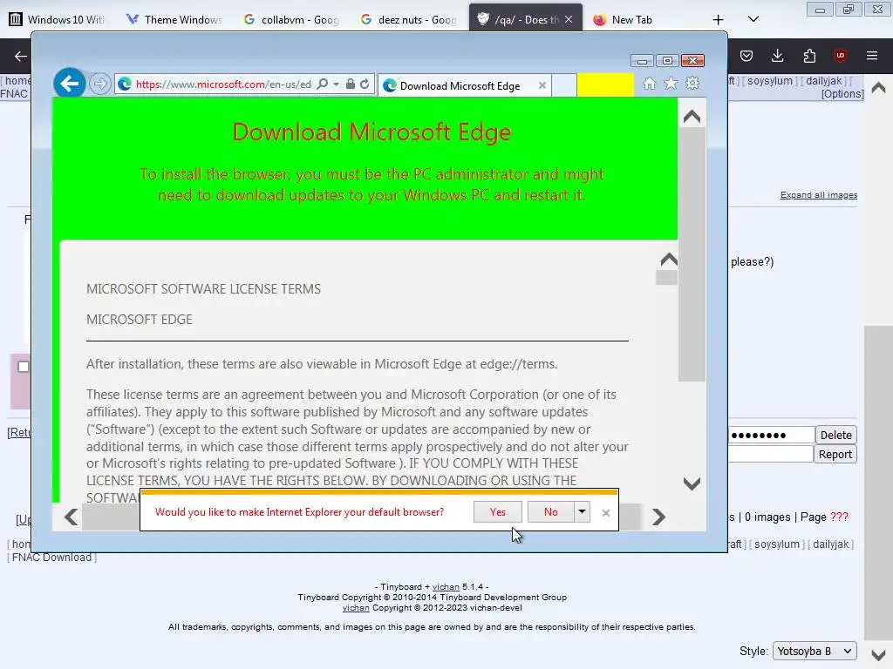Click license terms box scroll up arrow
The image size is (893, 669).
tap(669, 260)
